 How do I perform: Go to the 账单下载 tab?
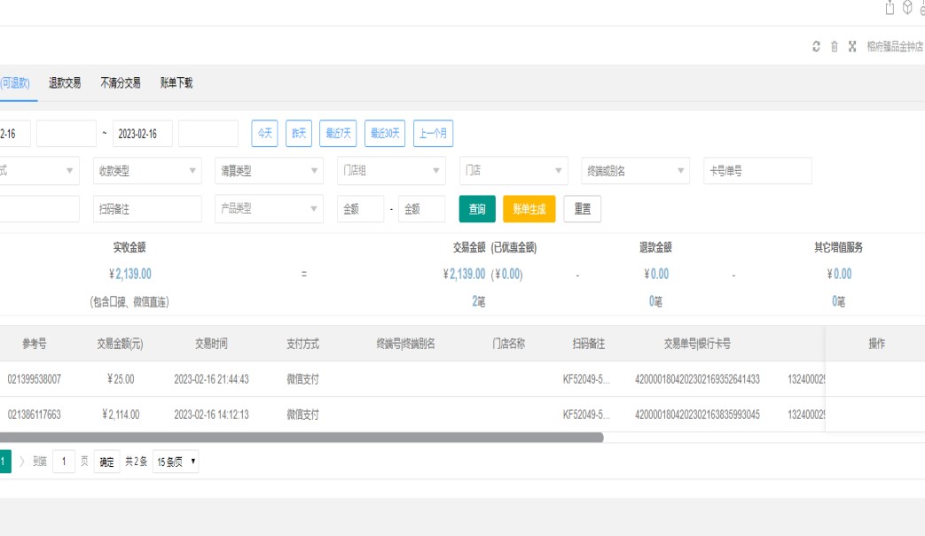pos(176,83)
